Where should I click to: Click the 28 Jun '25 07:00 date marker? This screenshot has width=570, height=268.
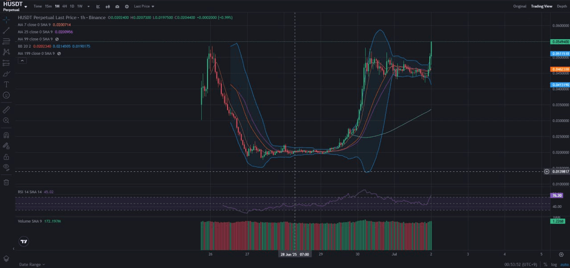coord(295,254)
